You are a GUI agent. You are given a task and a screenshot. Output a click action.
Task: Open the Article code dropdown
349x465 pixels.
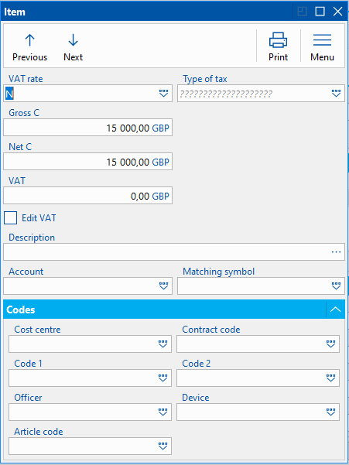[x=163, y=446]
